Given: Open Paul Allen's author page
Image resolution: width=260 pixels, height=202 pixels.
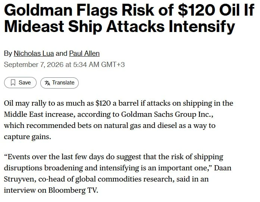Looking at the screenshot, I should (x=84, y=54).
